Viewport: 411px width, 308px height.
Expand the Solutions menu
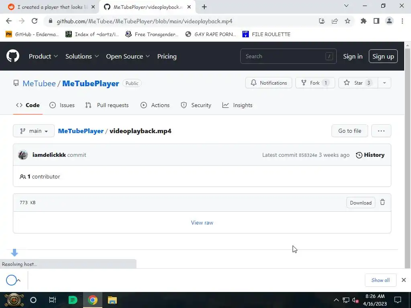pyautogui.click(x=82, y=56)
